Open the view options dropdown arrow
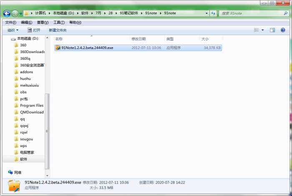The image size is (292, 196). click(x=262, y=30)
